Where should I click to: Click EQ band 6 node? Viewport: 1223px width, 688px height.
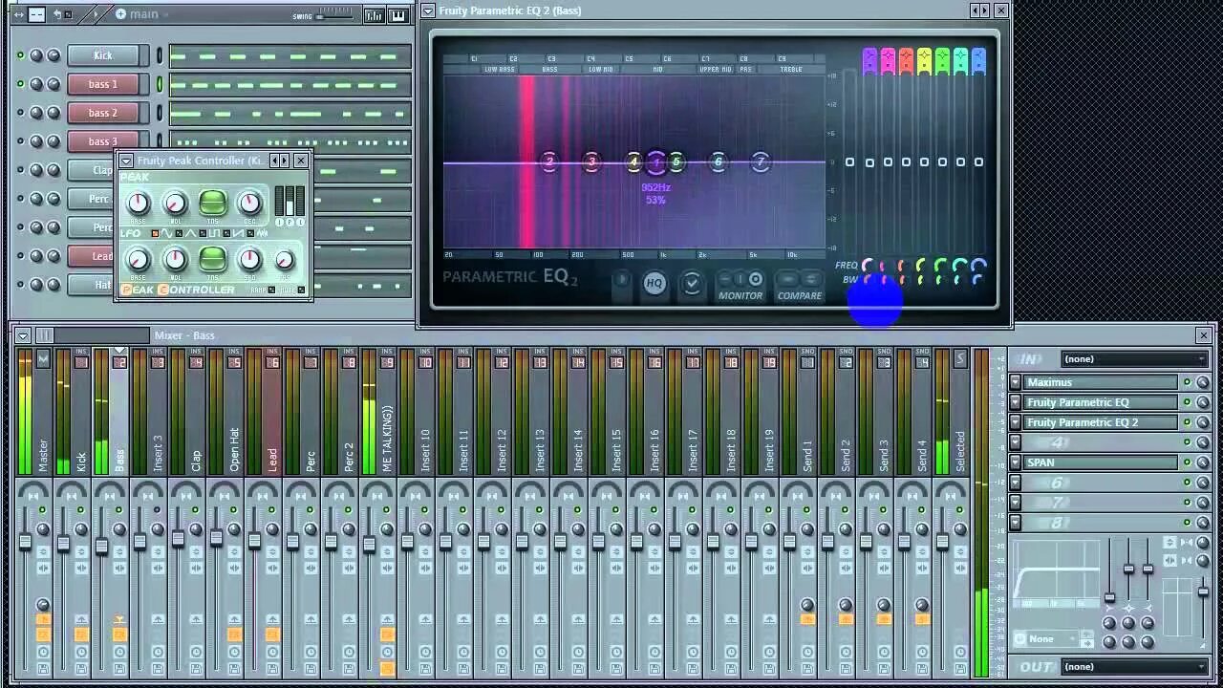[x=719, y=162]
